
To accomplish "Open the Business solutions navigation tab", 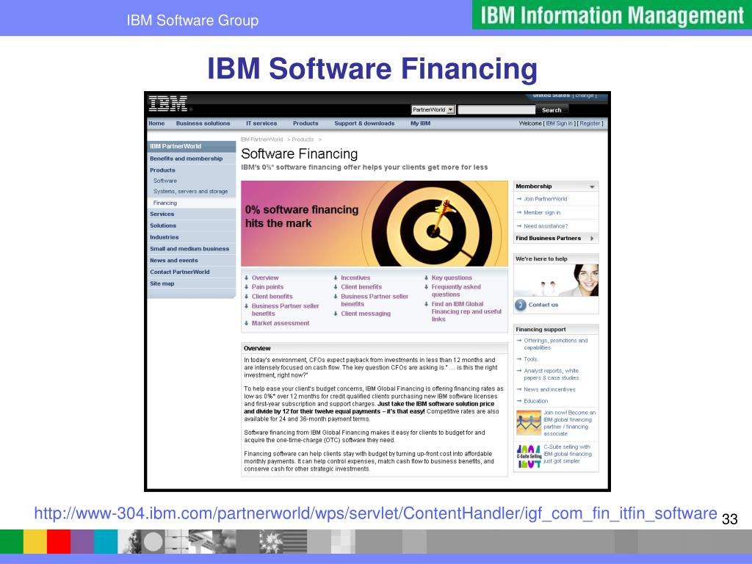I will coord(203,123).
